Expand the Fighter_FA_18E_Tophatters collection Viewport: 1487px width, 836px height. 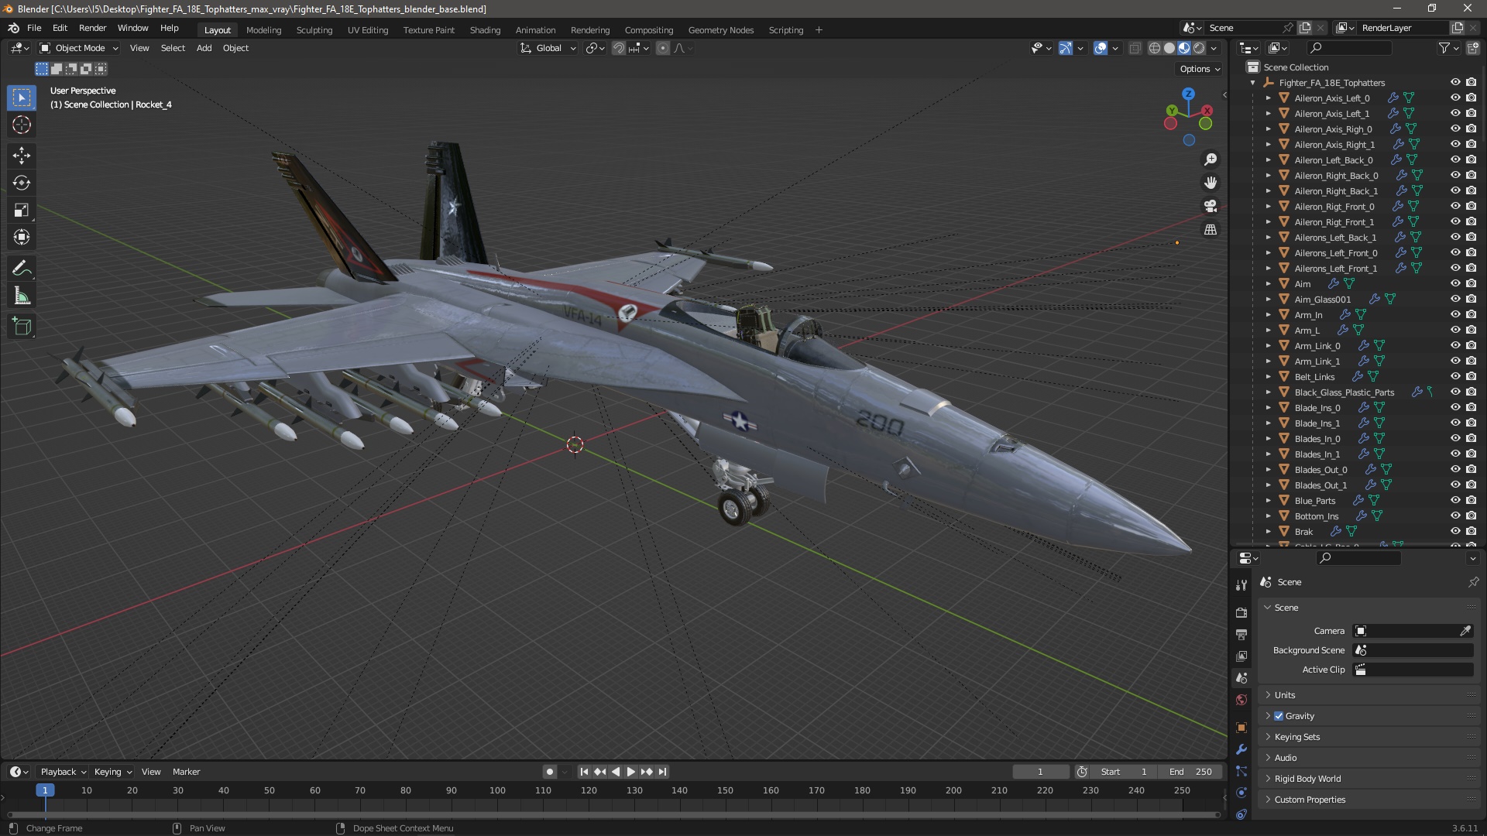[1253, 83]
